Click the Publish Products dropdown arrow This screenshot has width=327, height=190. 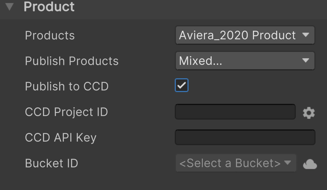click(305, 61)
